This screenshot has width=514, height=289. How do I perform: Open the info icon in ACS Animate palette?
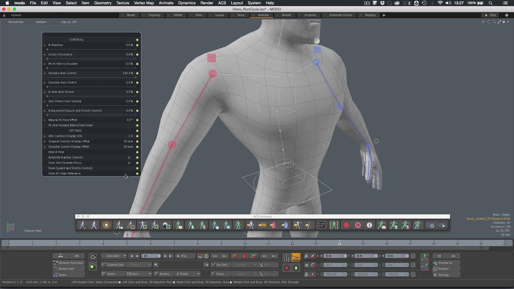click(x=369, y=225)
